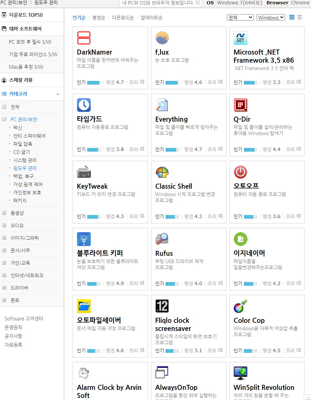Open the Windows OS filter dropdown

pos(271,17)
